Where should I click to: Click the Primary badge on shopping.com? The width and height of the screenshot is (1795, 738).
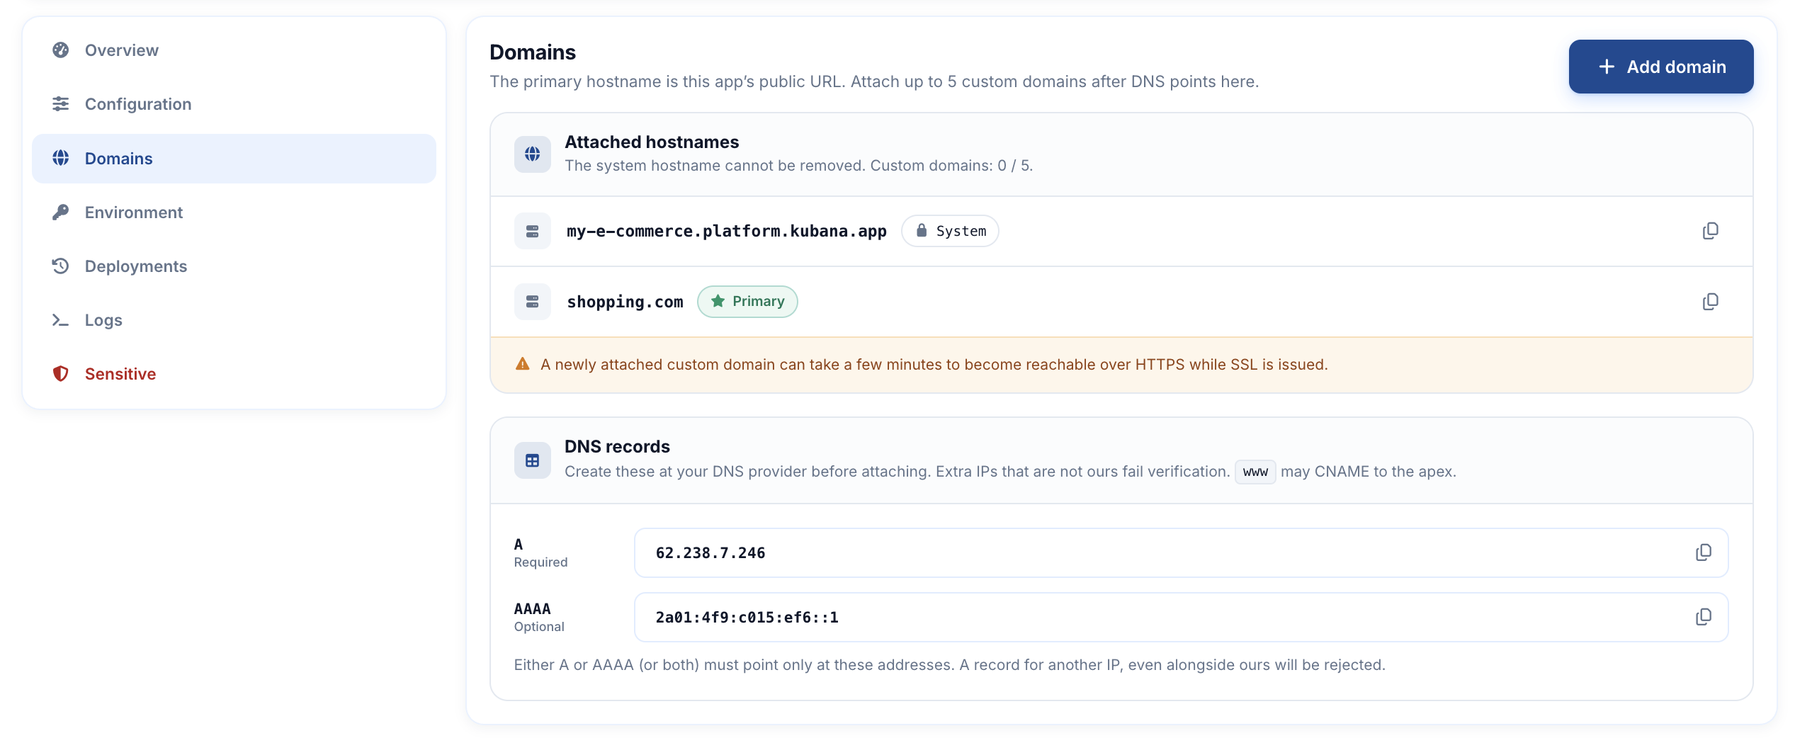tap(747, 302)
